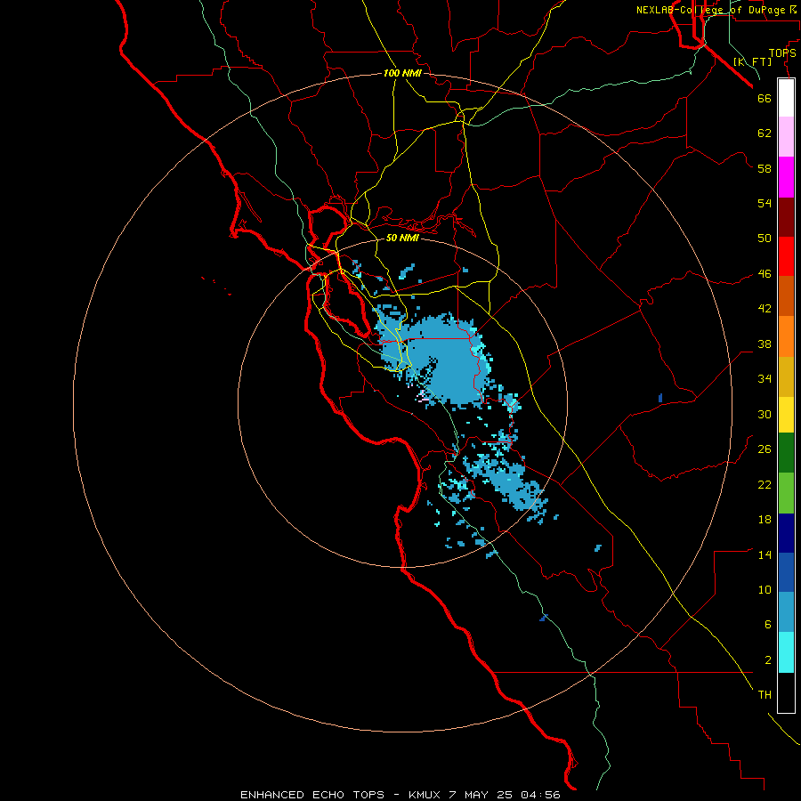Click the "50 NMI" range ring label
The image size is (801, 801).
click(x=402, y=238)
